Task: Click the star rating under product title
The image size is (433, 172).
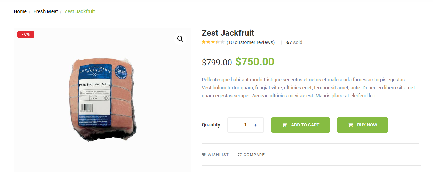Action: 213,42
